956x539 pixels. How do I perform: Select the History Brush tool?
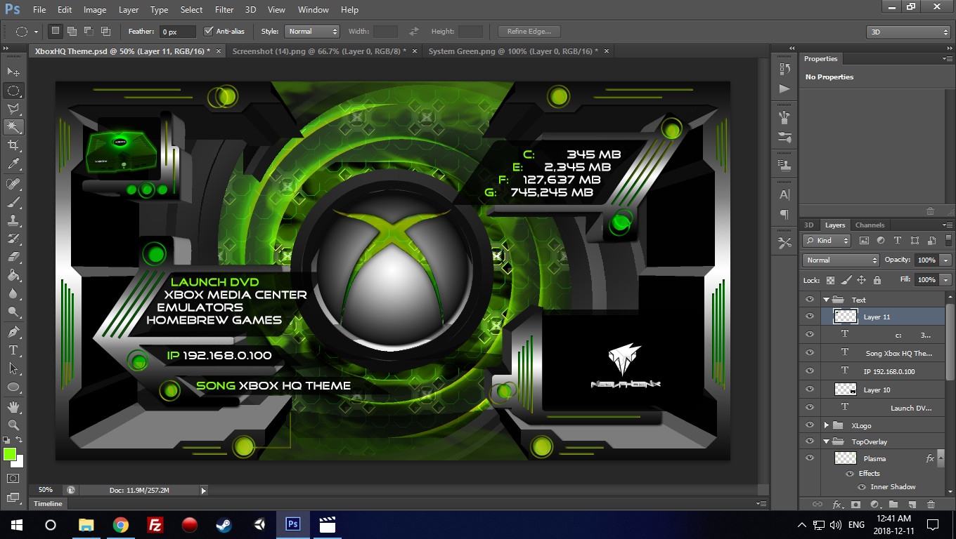click(13, 239)
